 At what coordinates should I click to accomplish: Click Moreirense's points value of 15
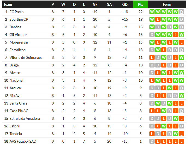[140, 42]
